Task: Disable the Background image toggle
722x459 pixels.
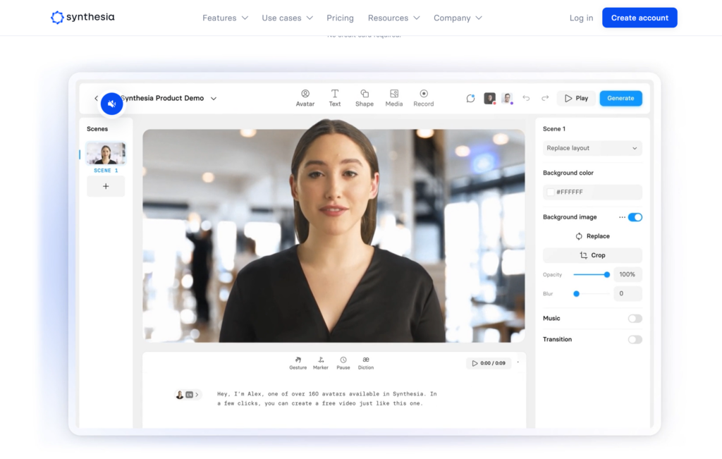Action: [x=635, y=217]
